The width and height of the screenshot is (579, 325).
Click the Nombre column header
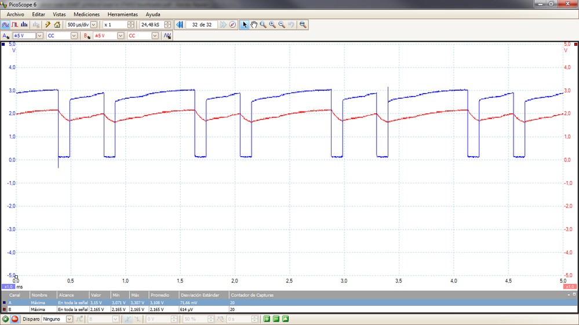click(x=43, y=295)
